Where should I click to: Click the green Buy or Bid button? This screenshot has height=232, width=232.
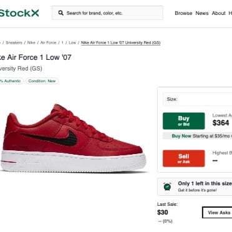184,121
